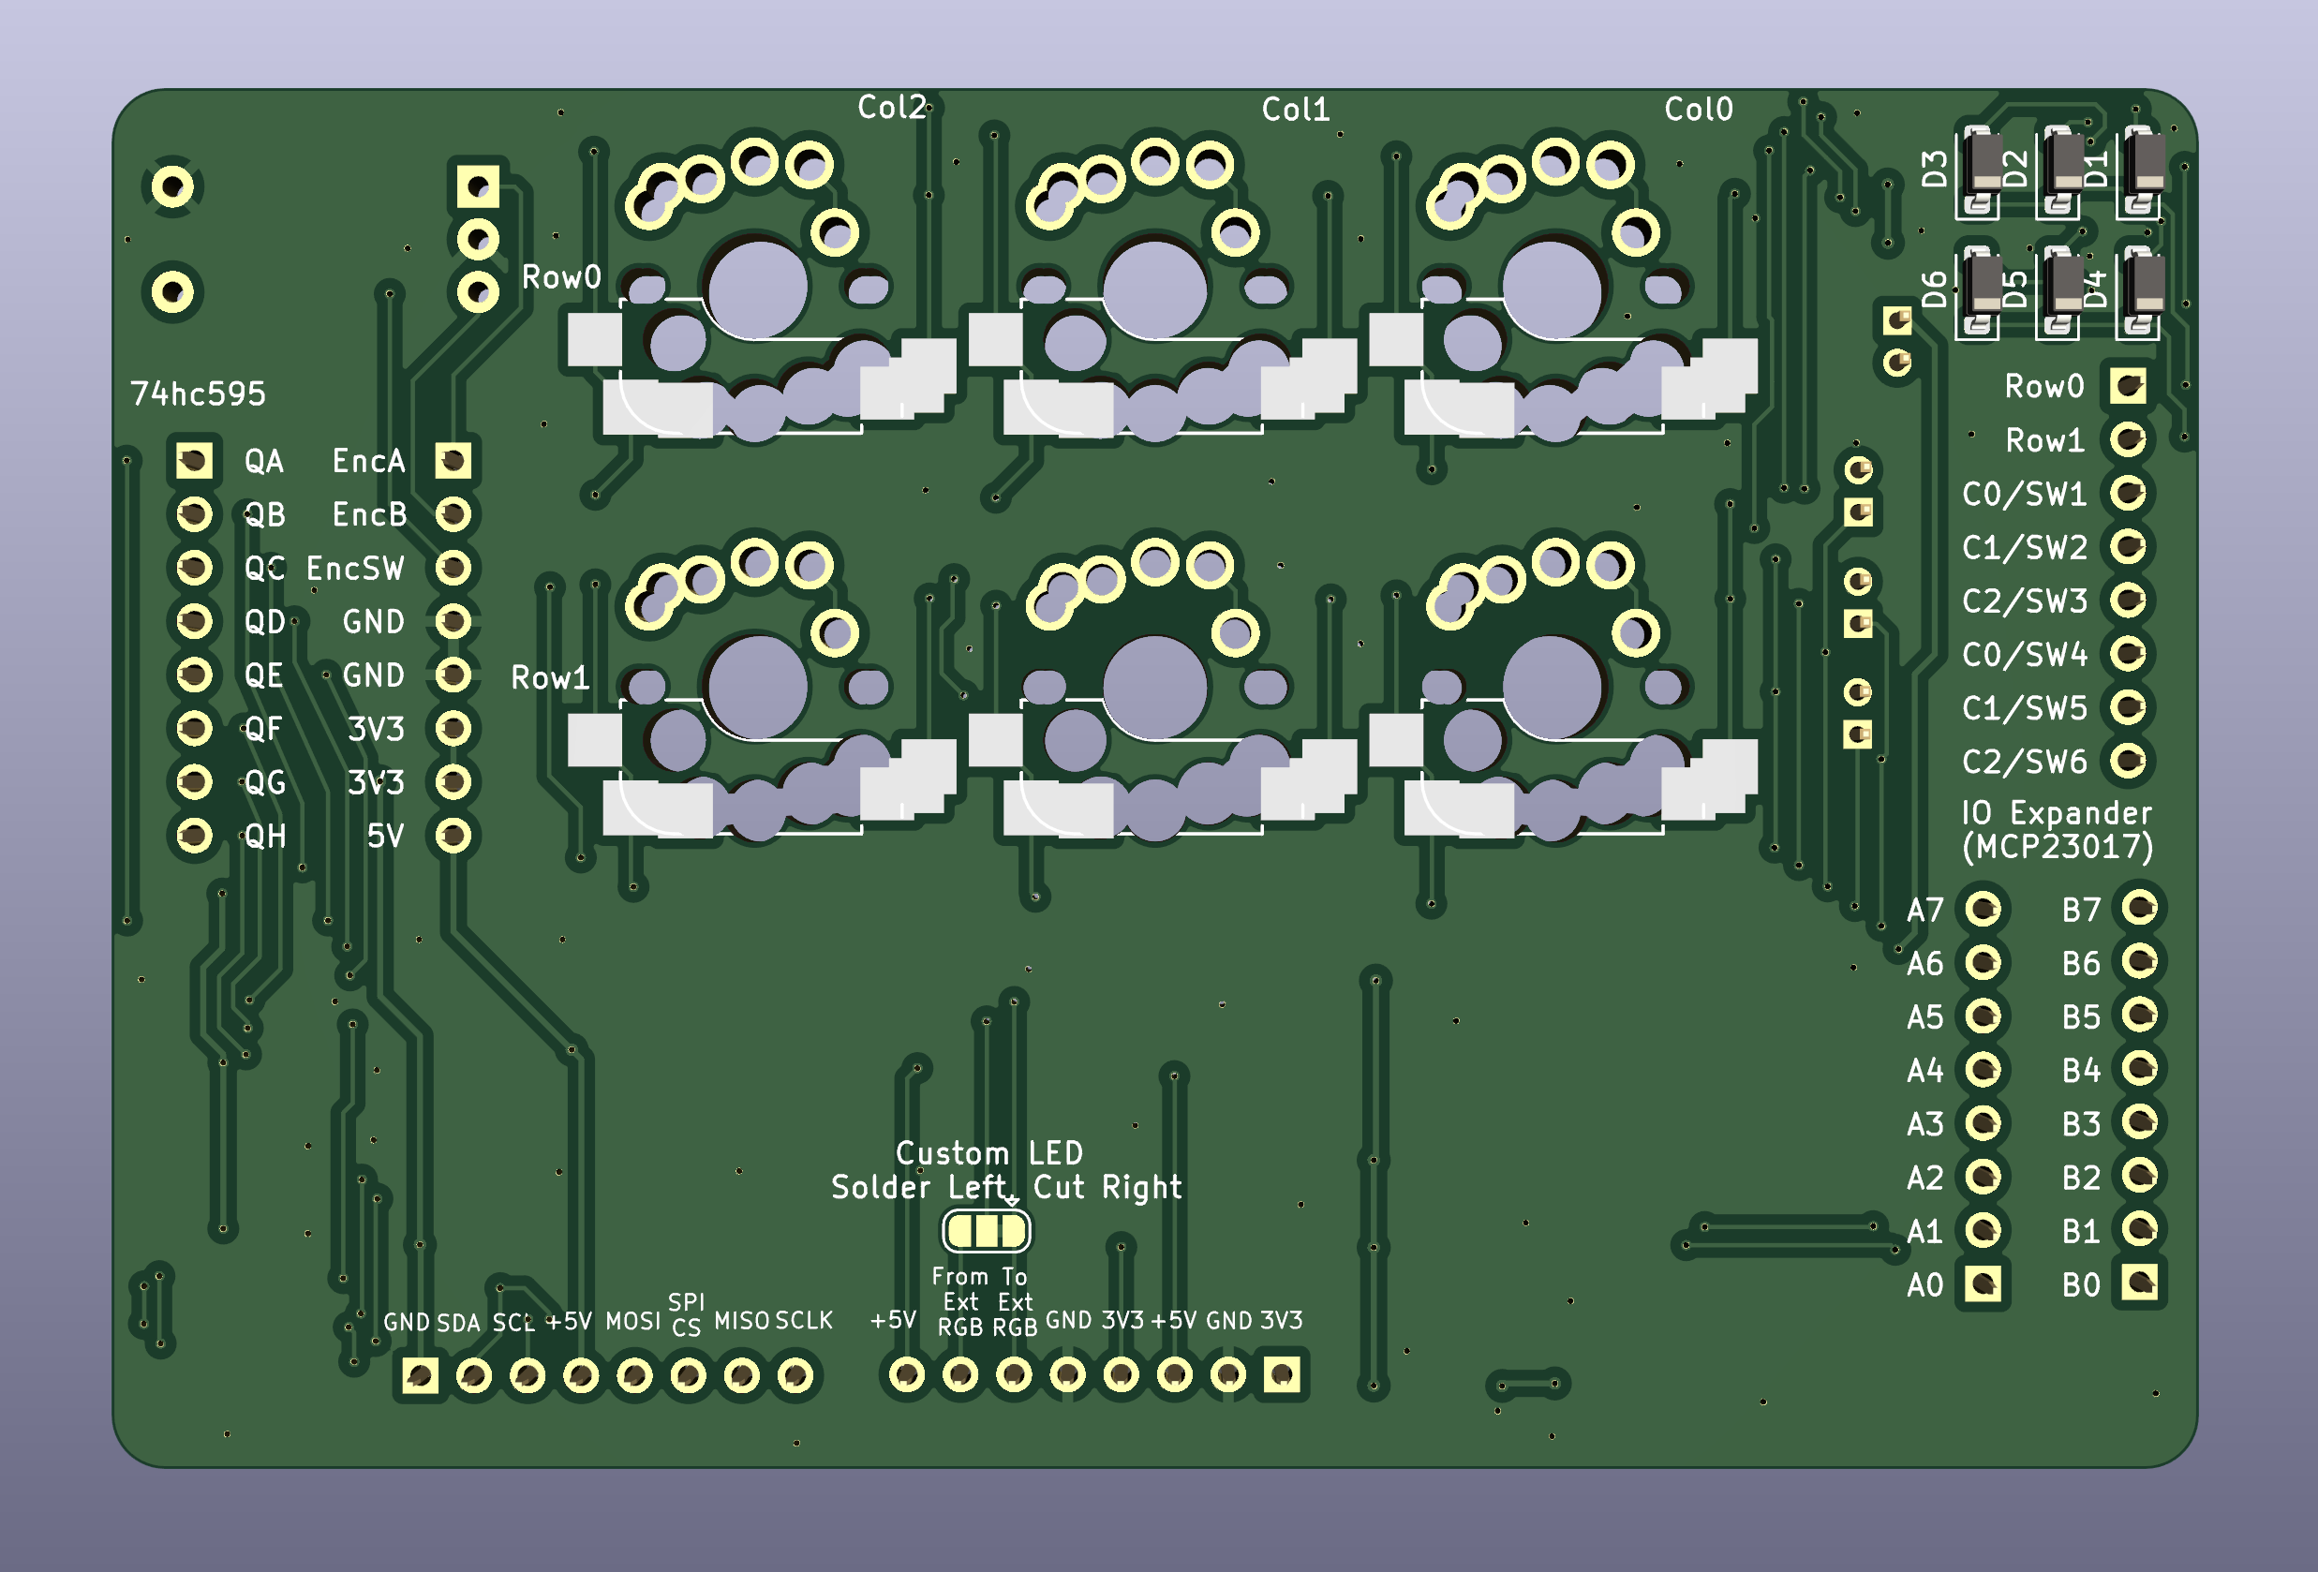The height and width of the screenshot is (1572, 2318).
Task: Click the (MCP23017) silkscreen text
Action: [x=2057, y=848]
